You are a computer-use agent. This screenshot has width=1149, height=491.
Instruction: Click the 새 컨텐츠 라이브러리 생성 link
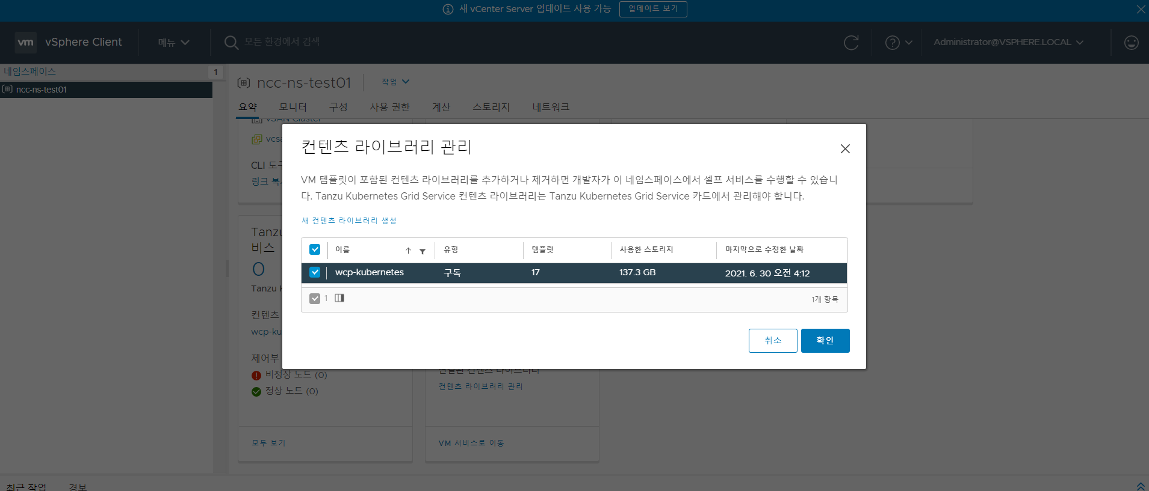tap(349, 221)
